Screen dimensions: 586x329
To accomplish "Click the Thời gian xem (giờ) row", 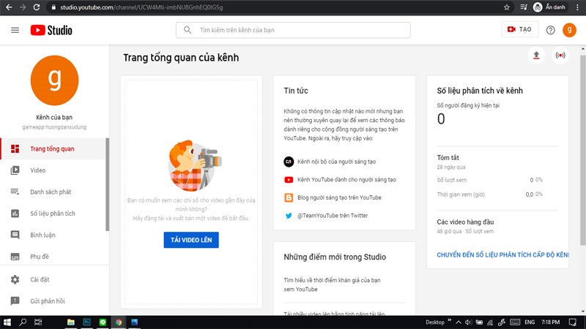I will tap(489, 194).
